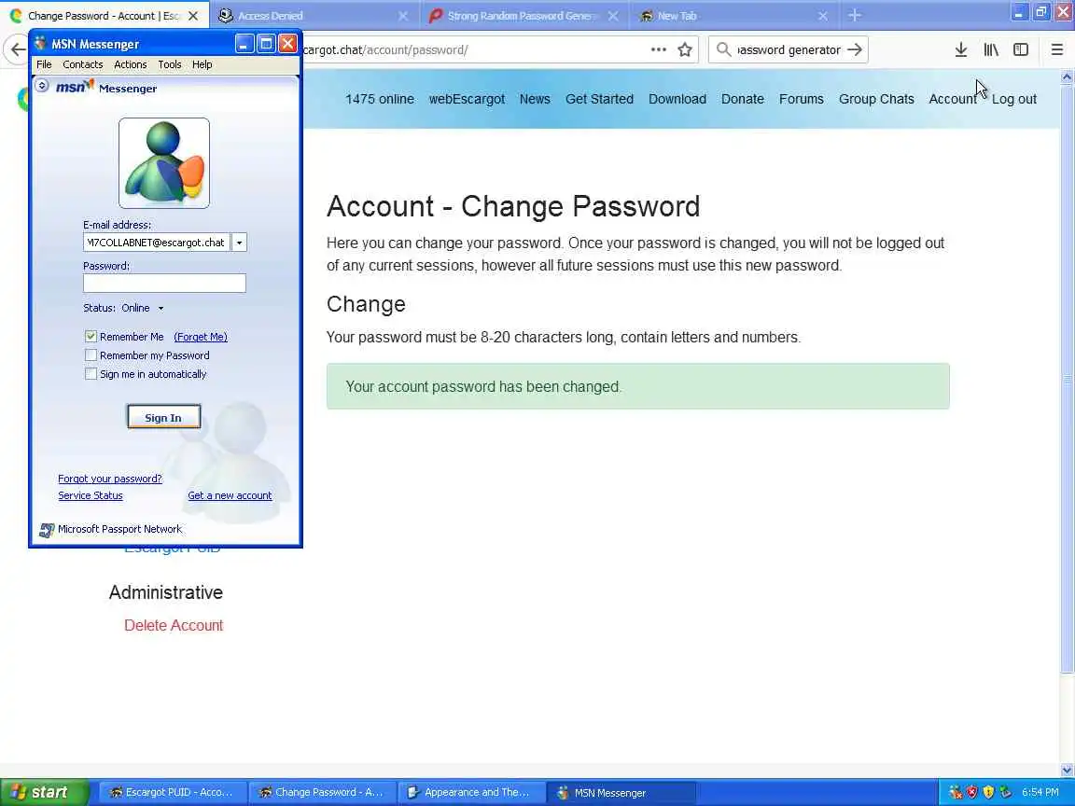Click the password generator search box
Image resolution: width=1075 pixels, height=806 pixels.
coord(789,49)
